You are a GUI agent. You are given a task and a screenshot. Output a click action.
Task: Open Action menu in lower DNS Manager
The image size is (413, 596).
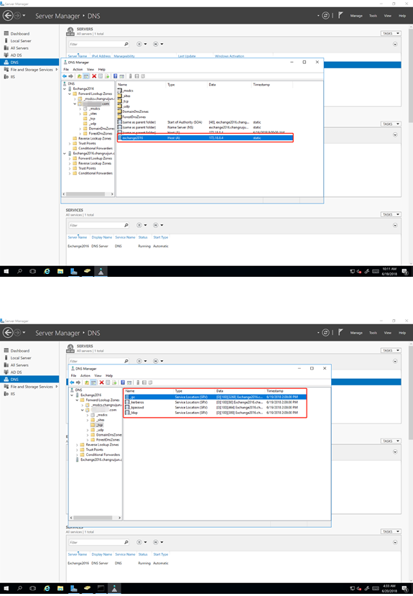[85, 375]
